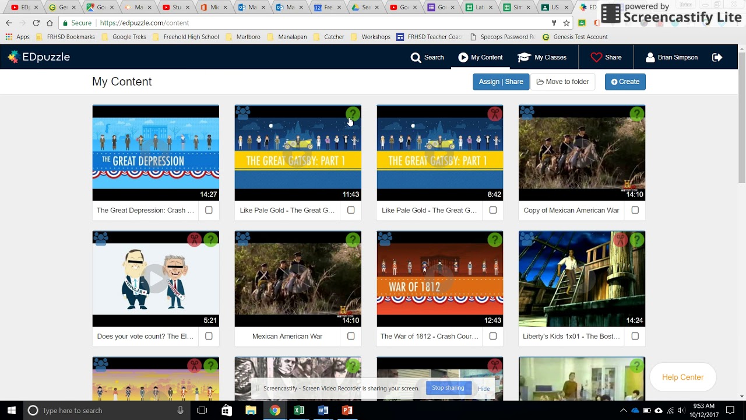Open My Classes in navigation
Viewport: 746px width, 420px height.
[542, 57]
